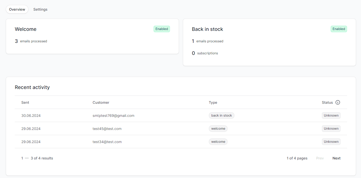Click the 30.06.2024 sent date
The height and width of the screenshot is (178, 361).
coord(31,116)
